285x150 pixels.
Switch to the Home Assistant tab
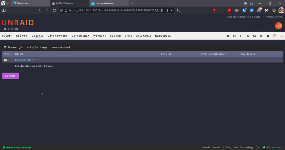[x=109, y=3]
